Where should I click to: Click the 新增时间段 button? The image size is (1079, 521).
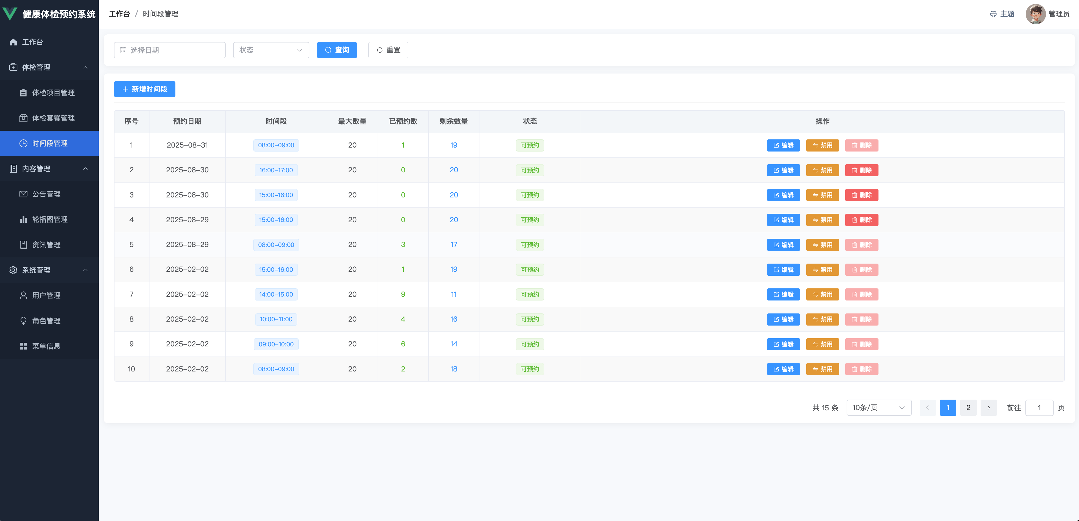(144, 89)
